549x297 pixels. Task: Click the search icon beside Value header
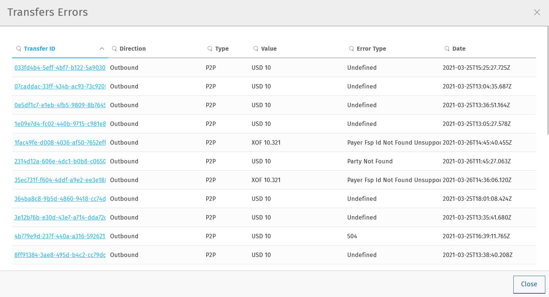pos(256,49)
